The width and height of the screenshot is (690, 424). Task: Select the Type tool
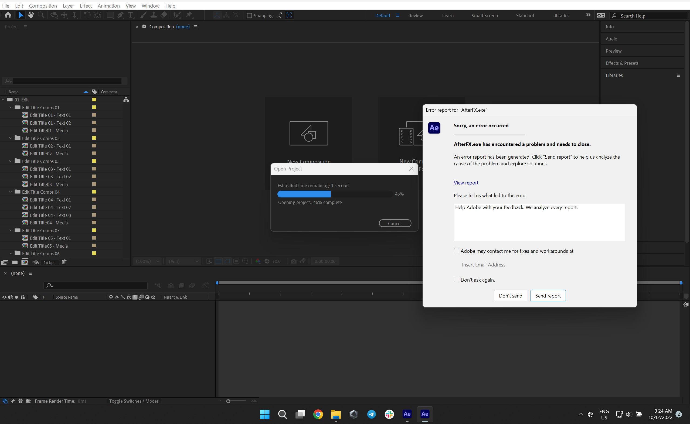click(x=130, y=15)
